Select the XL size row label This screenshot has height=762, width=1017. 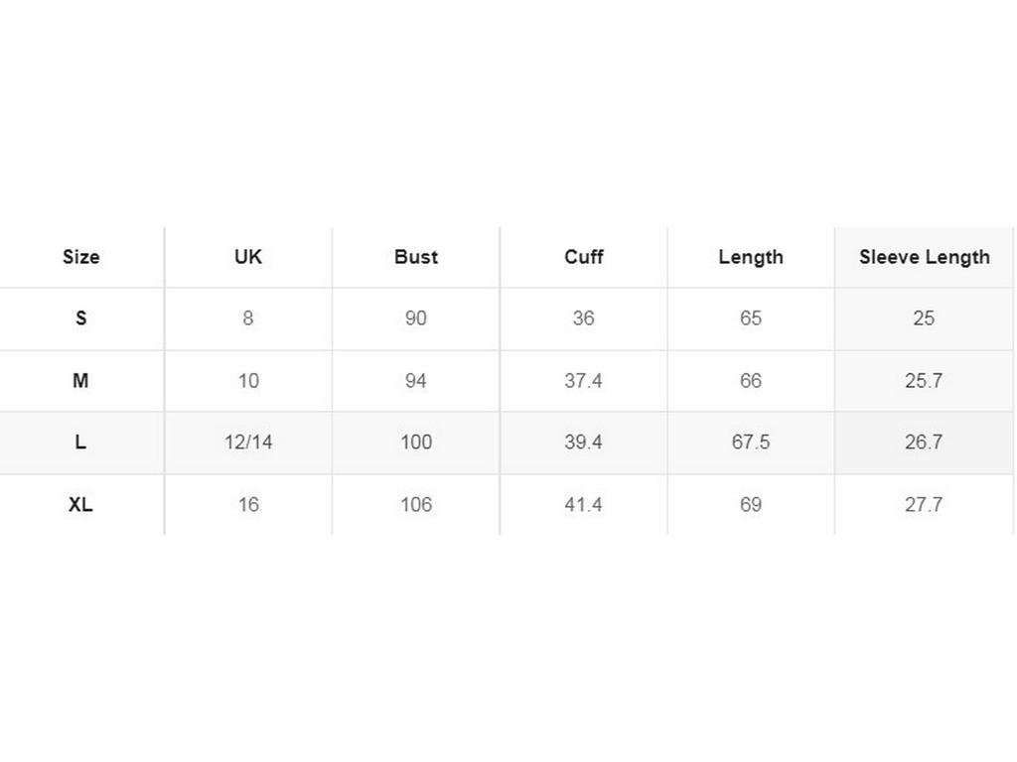pyautogui.click(x=80, y=505)
